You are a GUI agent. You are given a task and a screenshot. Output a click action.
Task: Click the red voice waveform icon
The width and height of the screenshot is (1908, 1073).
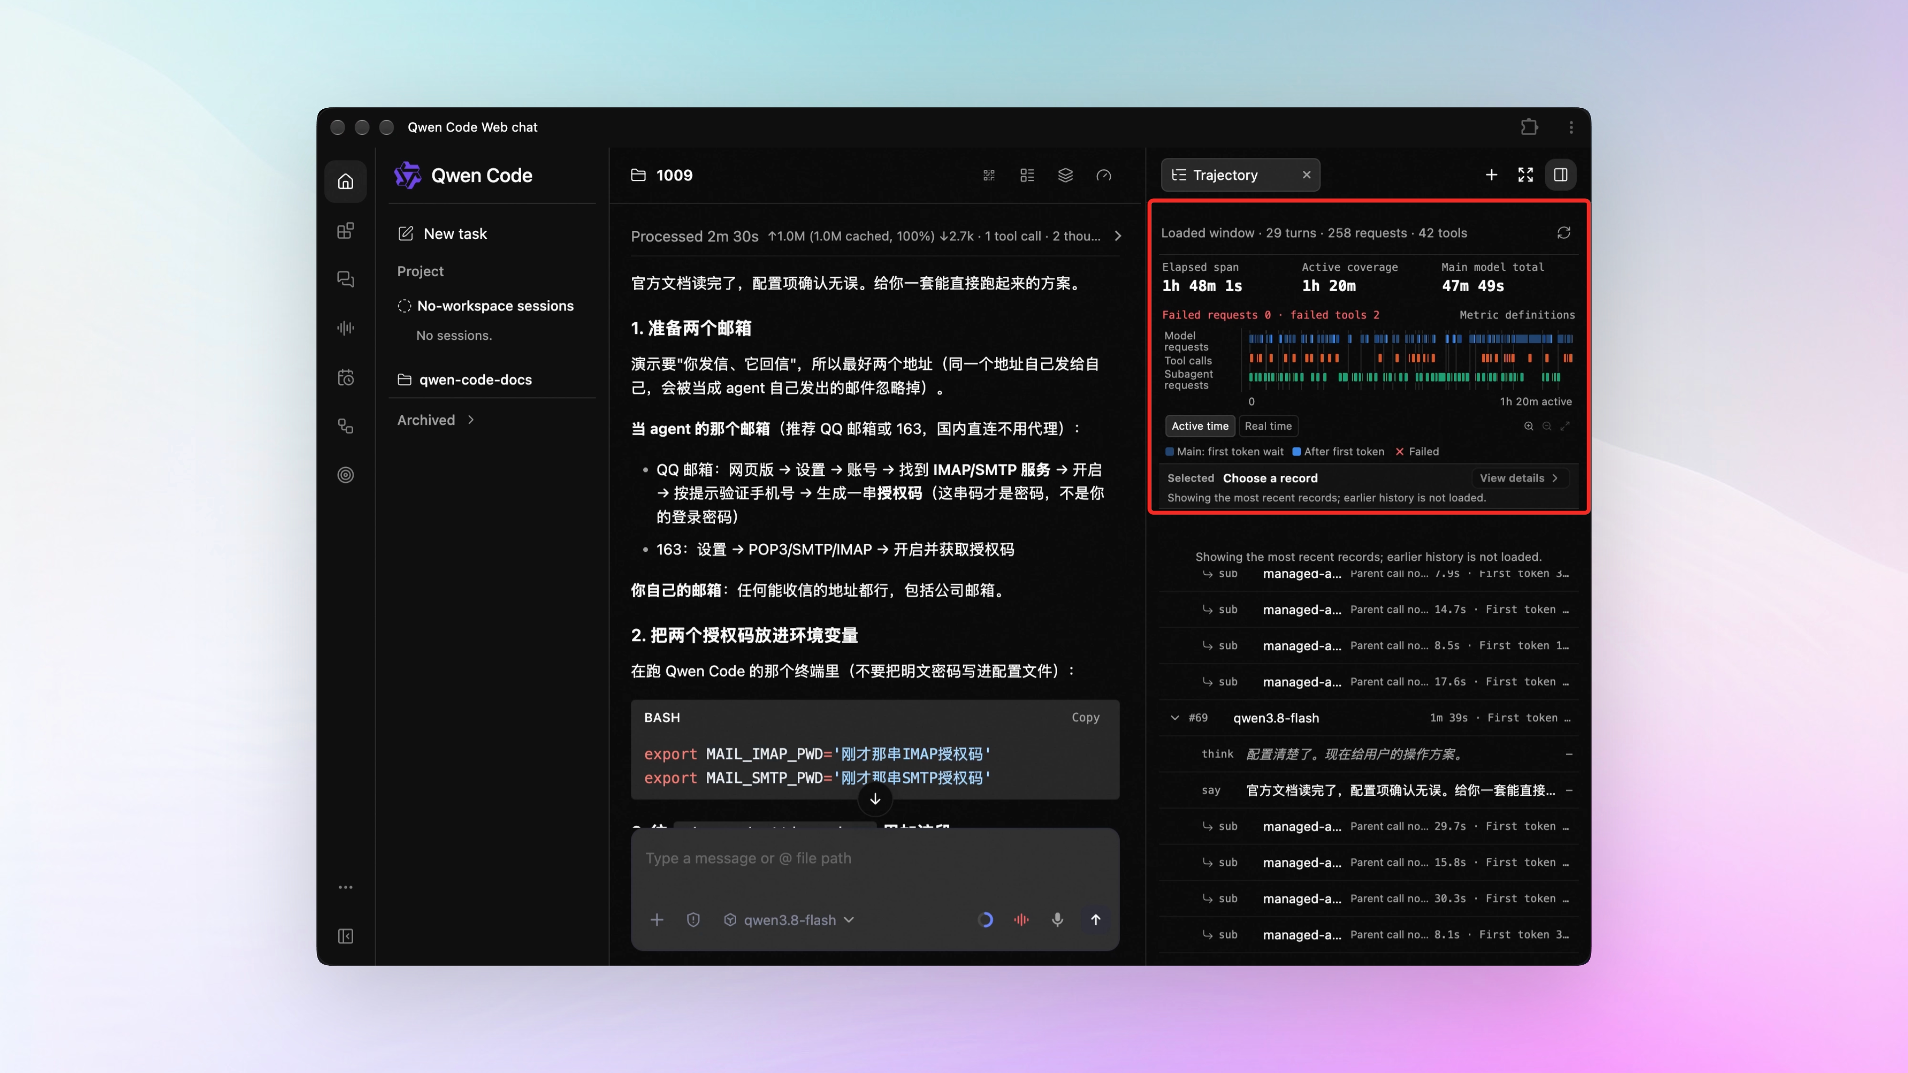(1021, 920)
